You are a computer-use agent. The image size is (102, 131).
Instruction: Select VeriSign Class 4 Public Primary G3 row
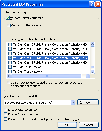[50, 62]
